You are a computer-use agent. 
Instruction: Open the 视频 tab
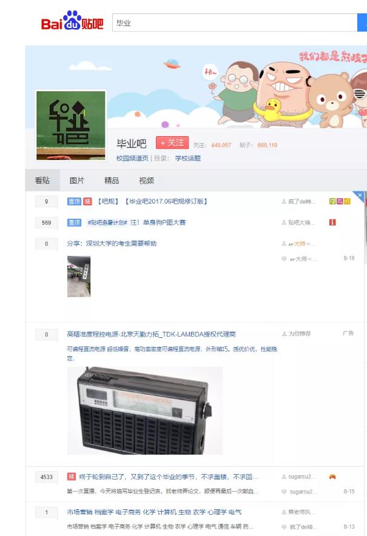click(146, 180)
